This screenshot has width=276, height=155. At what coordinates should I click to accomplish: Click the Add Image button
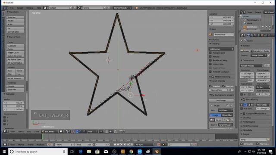[x=221, y=100]
